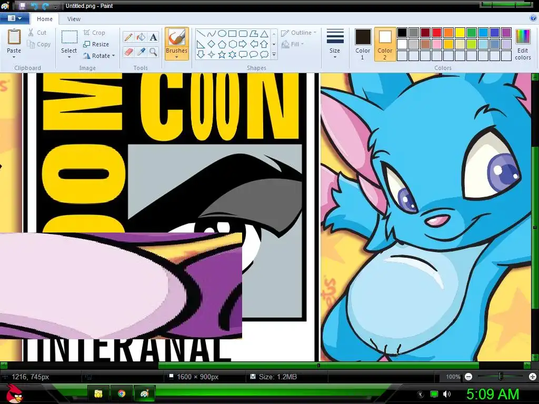Screen dimensions: 539x404
Task: Open Edit colors dialog
Action: point(523,45)
